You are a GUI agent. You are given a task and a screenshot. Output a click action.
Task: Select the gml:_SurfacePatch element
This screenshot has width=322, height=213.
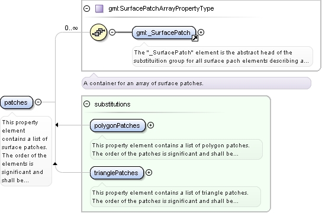164,33
